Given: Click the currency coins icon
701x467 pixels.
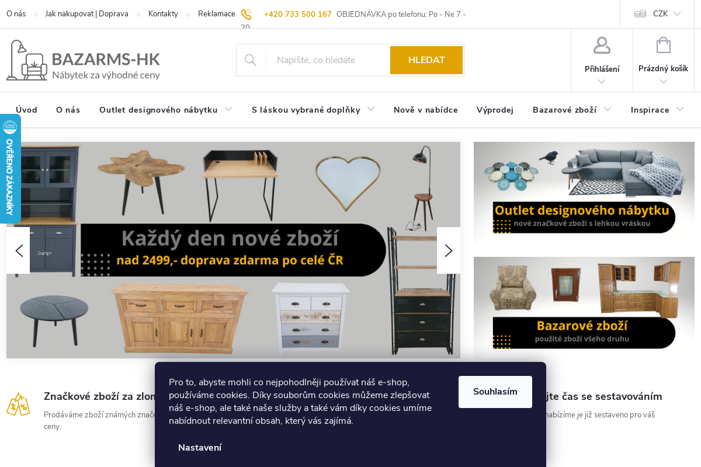Looking at the screenshot, I should (640, 14).
